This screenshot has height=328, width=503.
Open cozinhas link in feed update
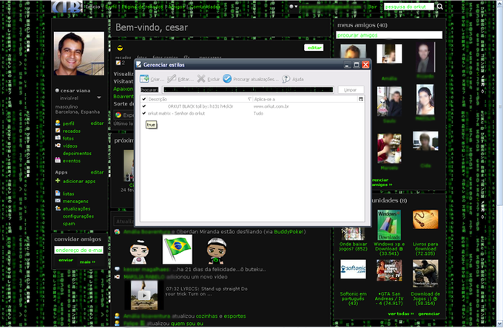206,316
